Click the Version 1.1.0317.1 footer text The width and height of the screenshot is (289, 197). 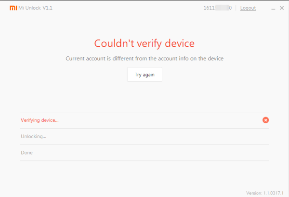(x=265, y=193)
